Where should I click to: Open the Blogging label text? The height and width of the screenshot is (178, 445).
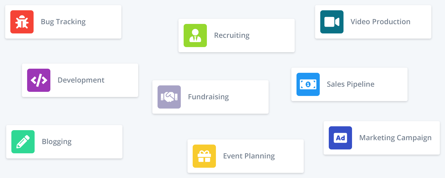point(57,142)
